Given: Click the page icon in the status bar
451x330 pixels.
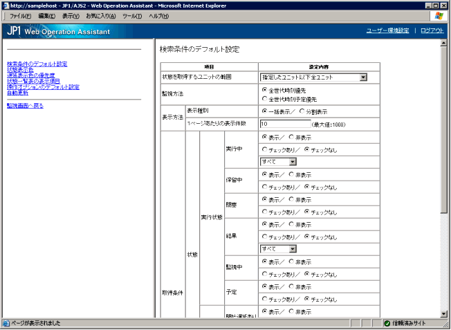Looking at the screenshot, I should point(6,323).
